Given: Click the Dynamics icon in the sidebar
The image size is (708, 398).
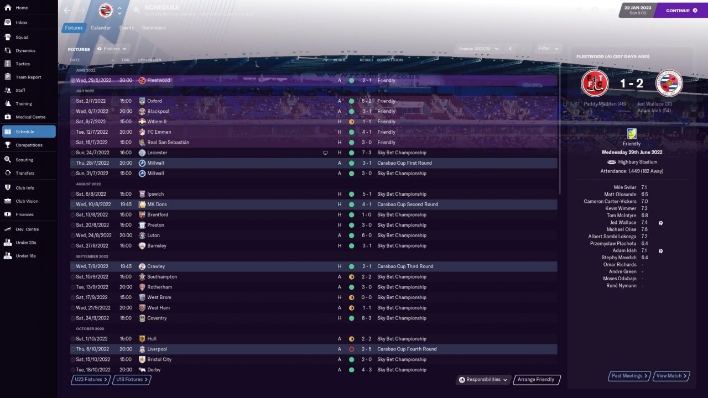Looking at the screenshot, I should pos(8,51).
